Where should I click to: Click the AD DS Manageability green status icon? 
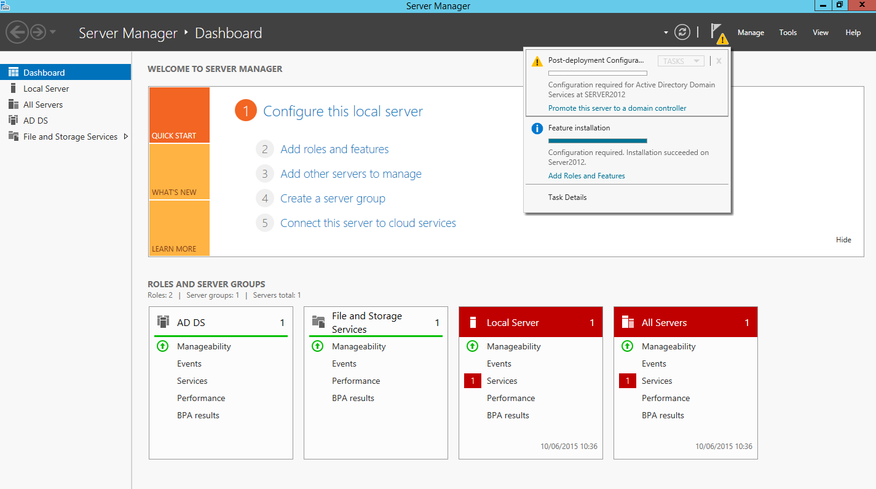coord(162,346)
